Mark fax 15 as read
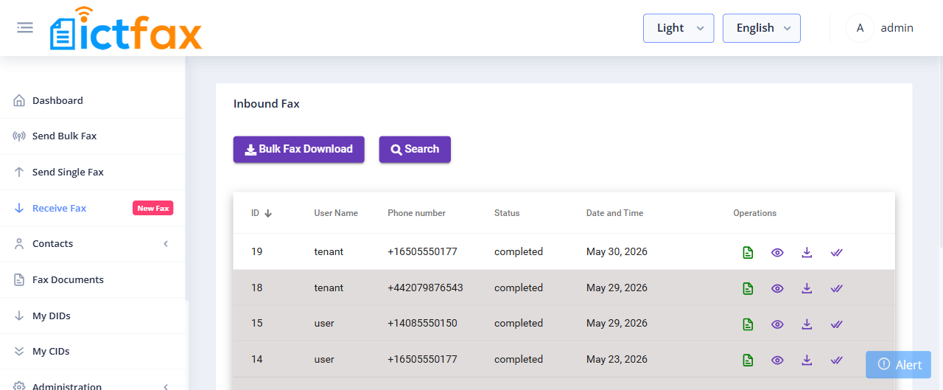943x390 pixels. coord(836,324)
